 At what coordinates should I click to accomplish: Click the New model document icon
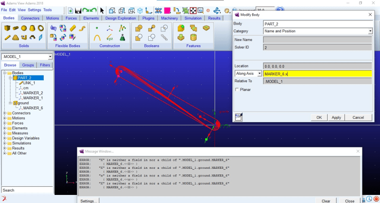(x=70, y=10)
